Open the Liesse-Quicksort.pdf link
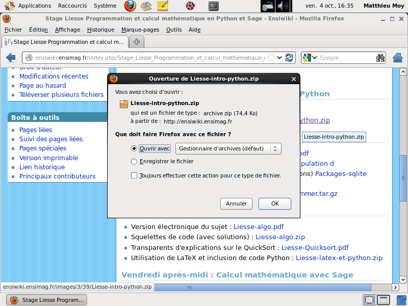Screen dimensions: 408x306 [315, 247]
